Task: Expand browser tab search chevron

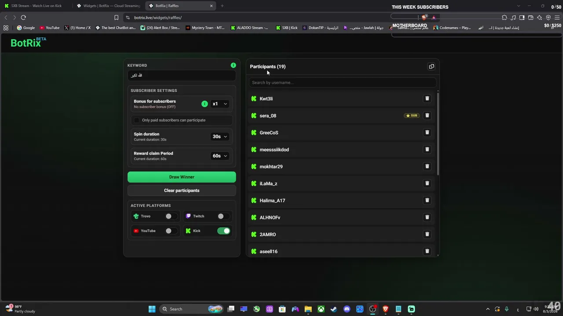Action: [518, 6]
